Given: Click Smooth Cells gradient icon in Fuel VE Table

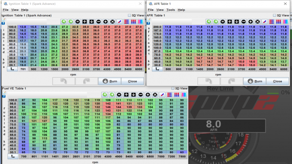Looking at the screenshot, I should (184, 95).
